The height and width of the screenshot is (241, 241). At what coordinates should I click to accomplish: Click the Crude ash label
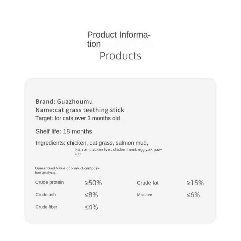(x=46, y=195)
